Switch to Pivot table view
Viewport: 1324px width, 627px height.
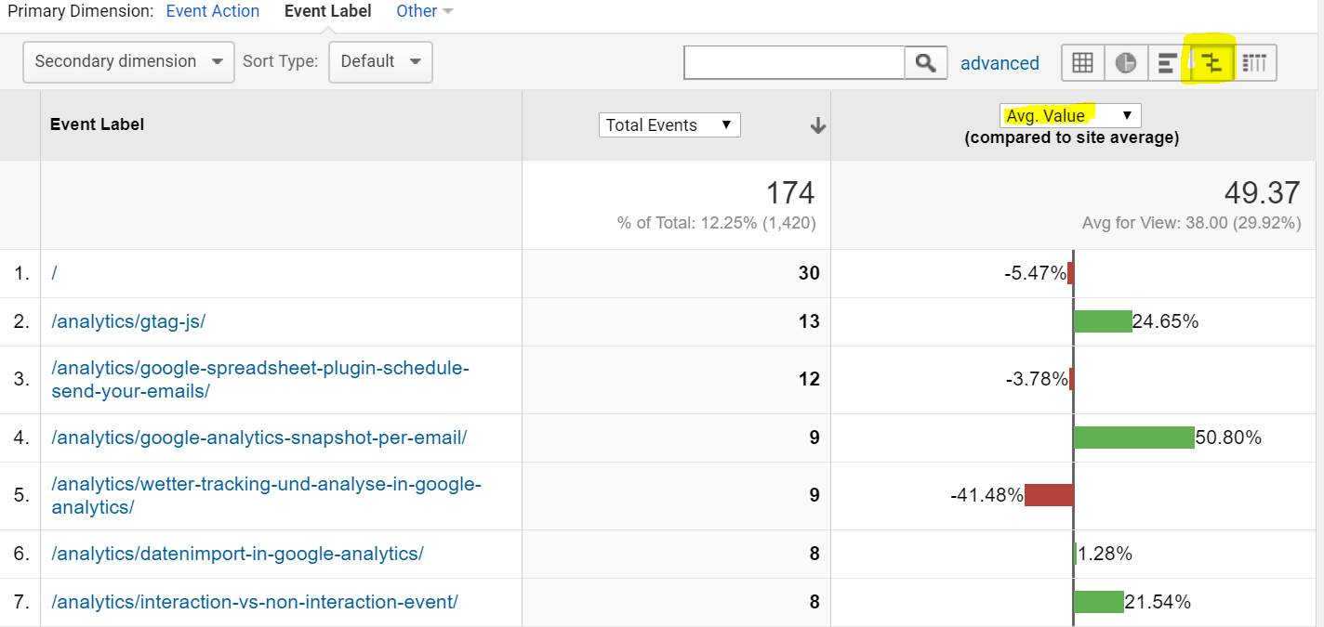1254,63
